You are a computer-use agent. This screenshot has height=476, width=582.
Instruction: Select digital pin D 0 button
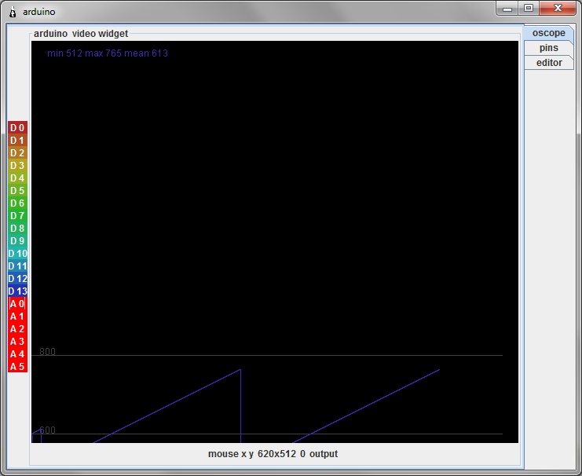coord(17,128)
